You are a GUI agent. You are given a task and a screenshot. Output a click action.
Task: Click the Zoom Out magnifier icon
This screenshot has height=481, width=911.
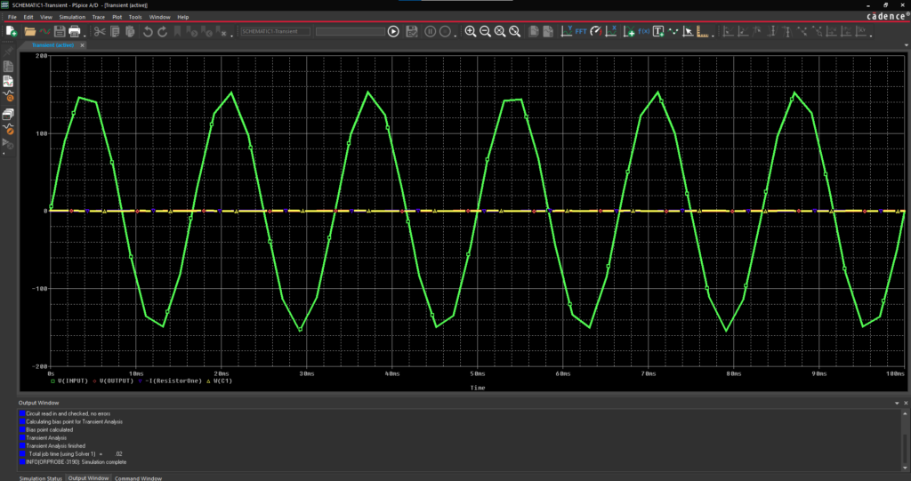(485, 31)
